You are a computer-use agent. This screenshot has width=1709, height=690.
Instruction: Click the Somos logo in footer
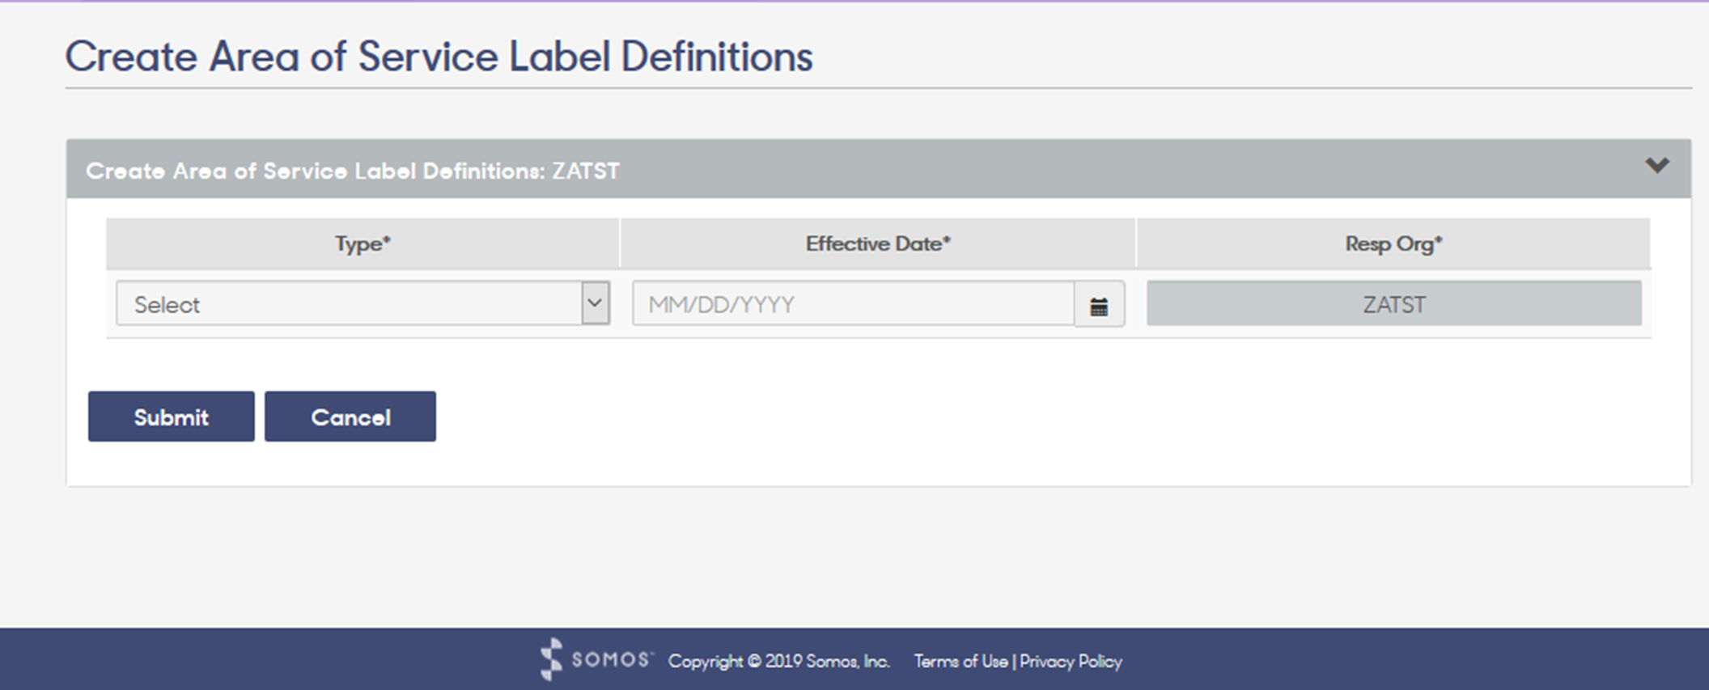(596, 659)
